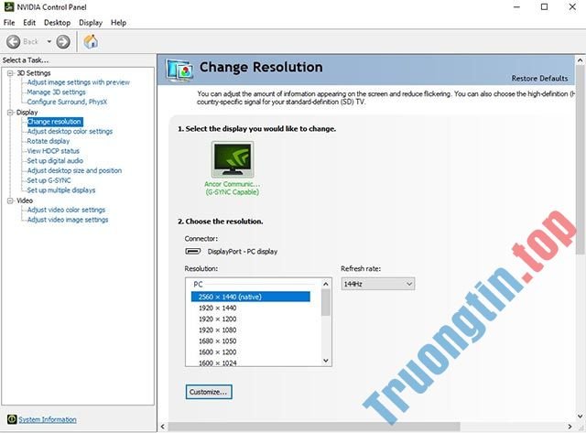586x433 pixels.
Task: Click the Customize... button
Action: point(209,392)
